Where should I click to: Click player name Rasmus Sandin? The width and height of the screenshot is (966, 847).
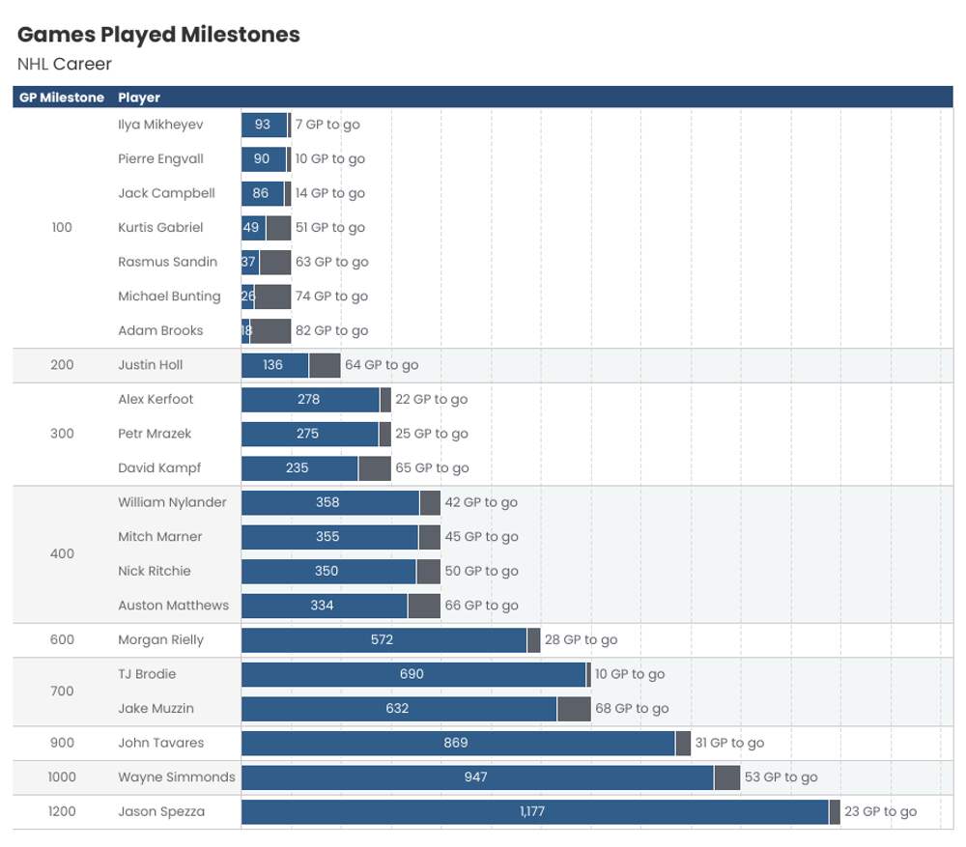[167, 262]
